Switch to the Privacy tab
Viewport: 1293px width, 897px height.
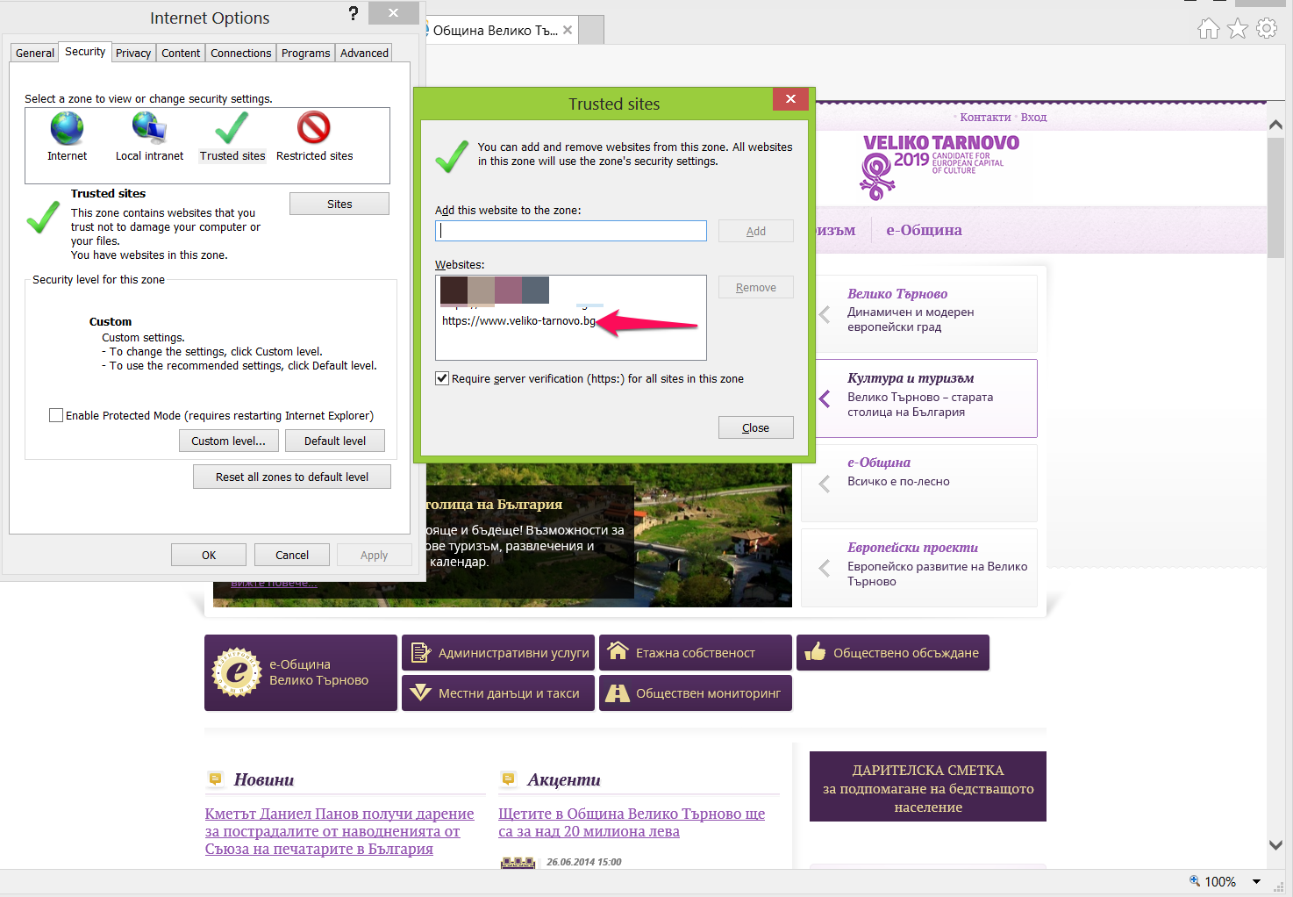(133, 53)
